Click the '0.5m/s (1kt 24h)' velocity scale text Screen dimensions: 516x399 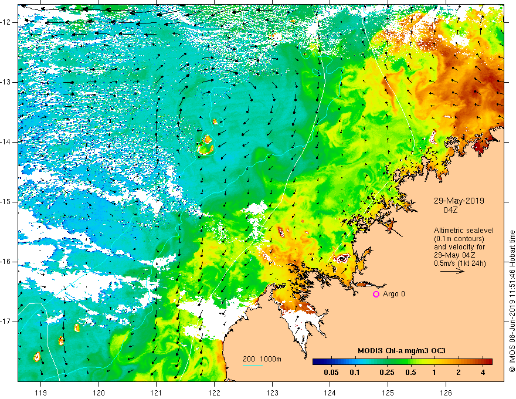[460, 263]
